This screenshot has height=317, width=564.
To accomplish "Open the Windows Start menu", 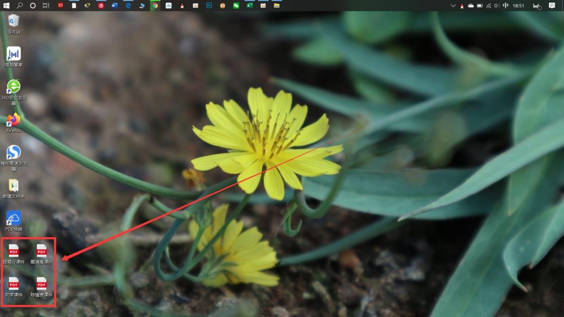I will [6, 6].
